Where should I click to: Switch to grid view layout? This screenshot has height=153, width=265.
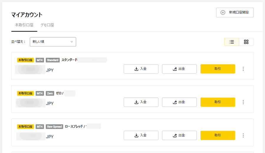[246, 42]
